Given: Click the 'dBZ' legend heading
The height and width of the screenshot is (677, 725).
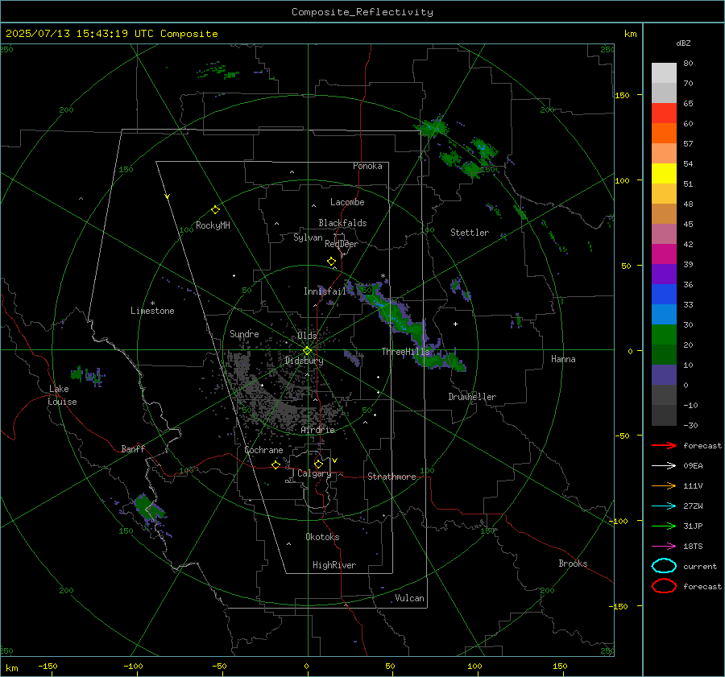Looking at the screenshot, I should pos(683,43).
